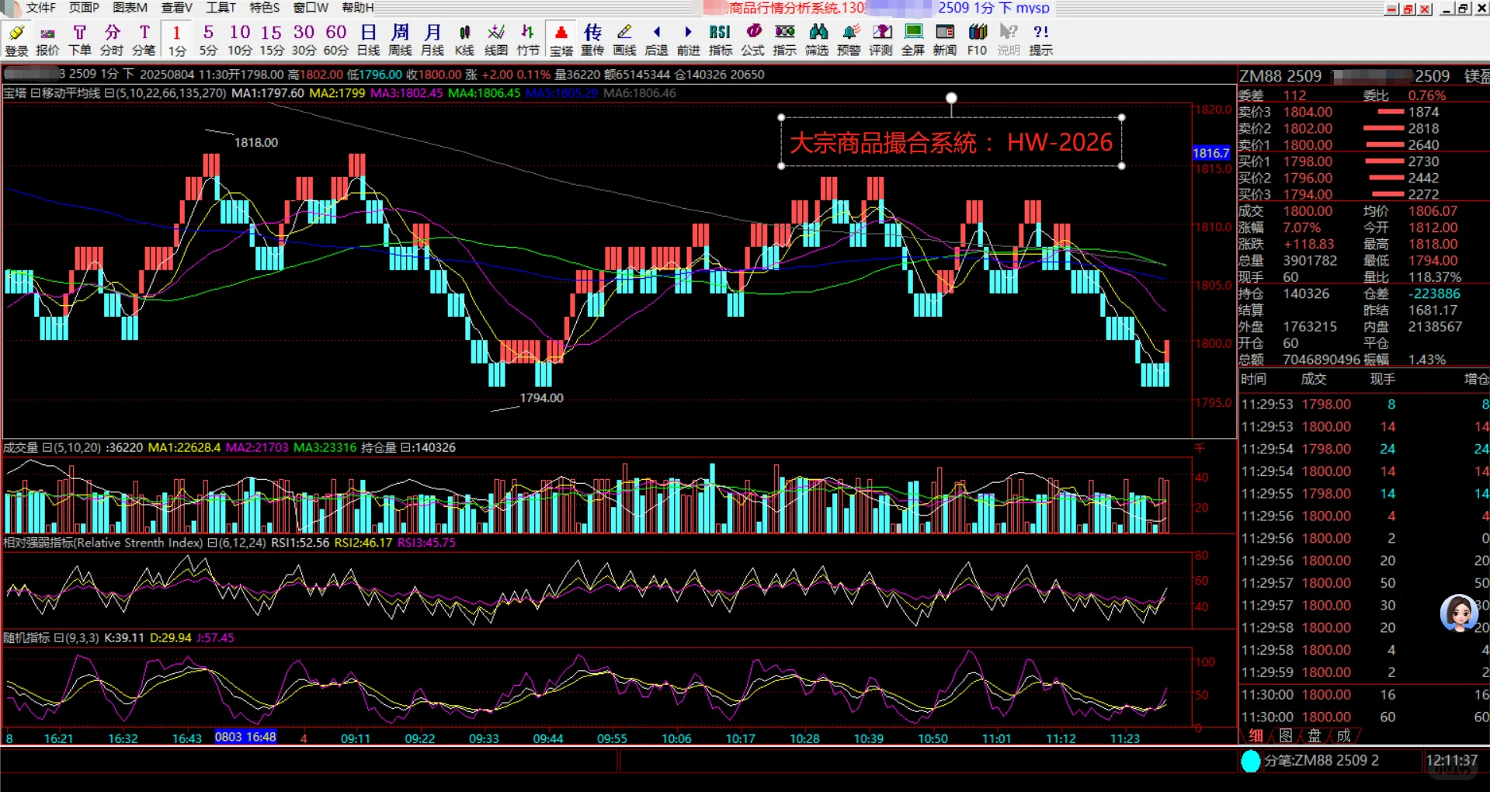Click the 重传 retransmit data icon

[x=592, y=40]
